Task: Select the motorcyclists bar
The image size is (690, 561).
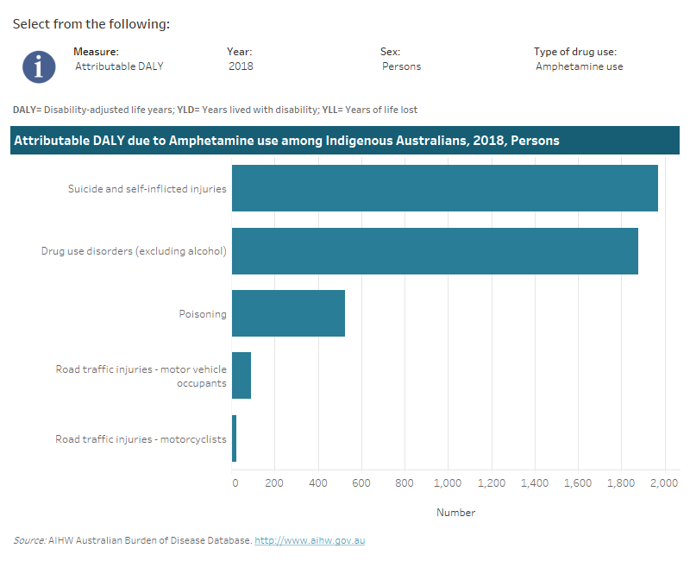Action: tap(235, 438)
